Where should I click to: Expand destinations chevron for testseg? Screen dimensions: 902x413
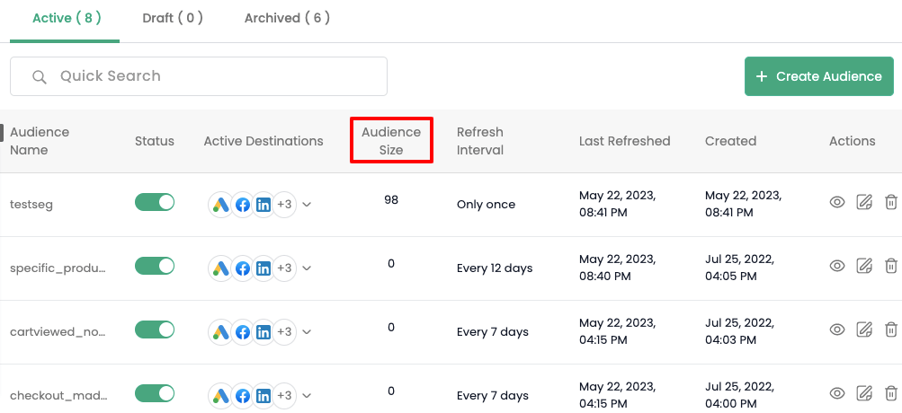(307, 205)
